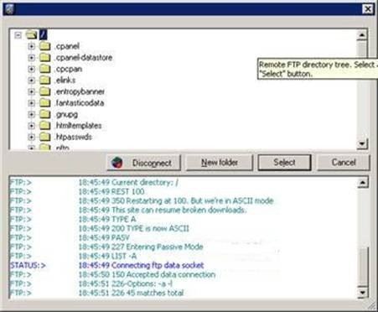Click the root directory open-folder icon
The image size is (378, 312).
(32, 35)
